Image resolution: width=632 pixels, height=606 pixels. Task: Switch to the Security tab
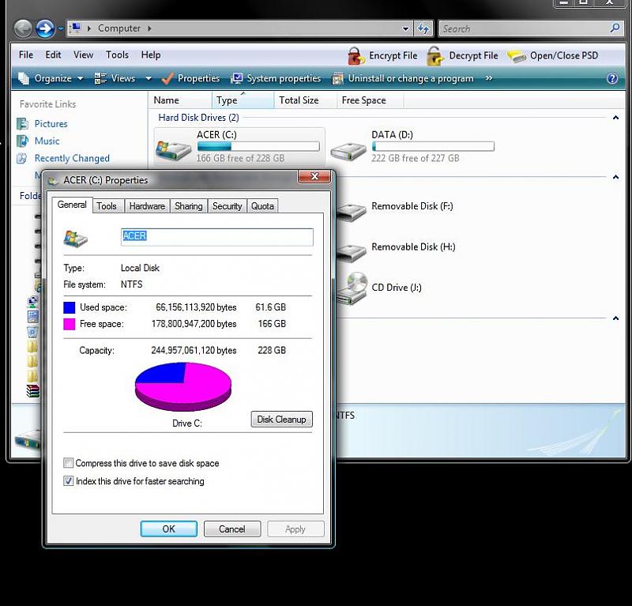(x=228, y=206)
